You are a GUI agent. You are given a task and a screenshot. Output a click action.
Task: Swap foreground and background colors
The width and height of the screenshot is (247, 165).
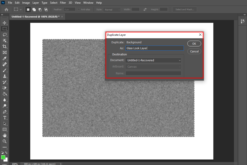tap(6, 153)
